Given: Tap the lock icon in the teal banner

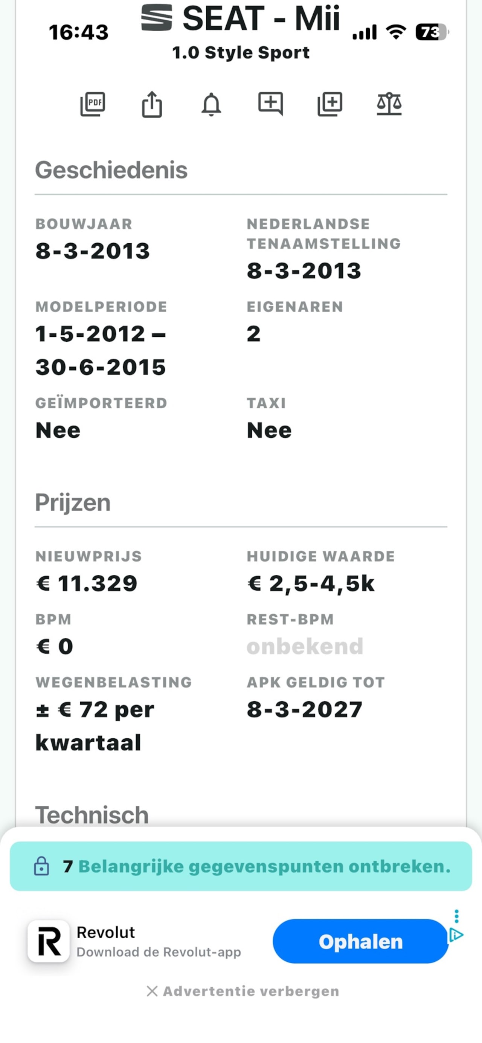Looking at the screenshot, I should coord(42,866).
